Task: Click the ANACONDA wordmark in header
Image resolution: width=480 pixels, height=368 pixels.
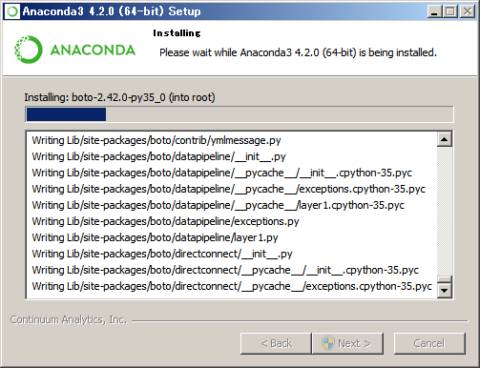Action: click(x=93, y=51)
